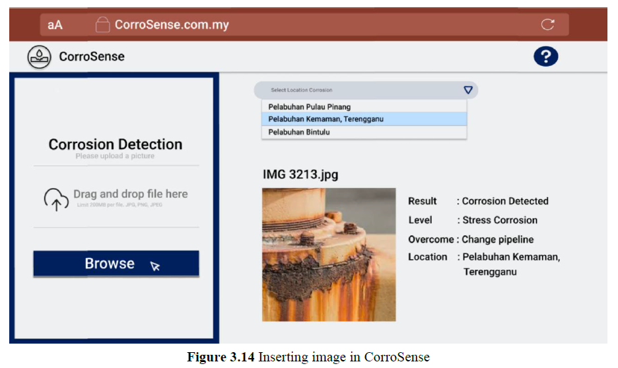Click the cloud upload icon
Image resolution: width=618 pixels, height=368 pixels.
(x=56, y=199)
